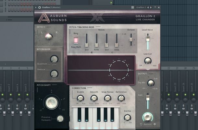This screenshot has width=198, height=130.
Task: Select previous preset arrow
Action: [148, 7]
